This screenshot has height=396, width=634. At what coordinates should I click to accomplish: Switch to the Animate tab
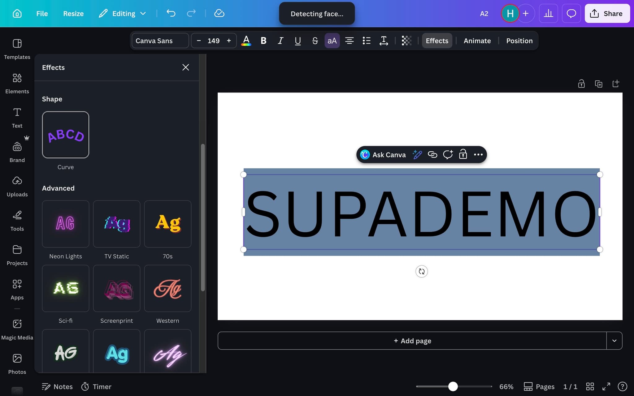tap(477, 41)
